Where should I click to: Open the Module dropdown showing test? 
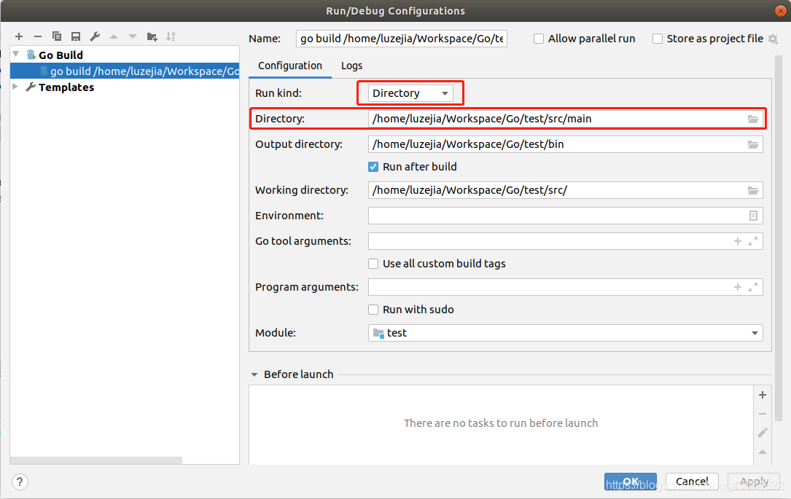tap(565, 333)
